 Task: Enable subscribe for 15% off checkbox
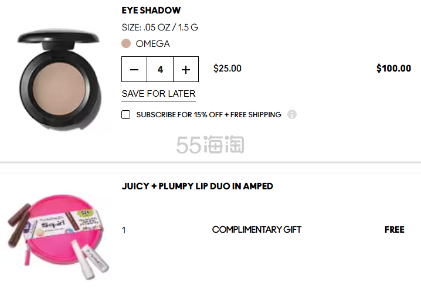(126, 114)
